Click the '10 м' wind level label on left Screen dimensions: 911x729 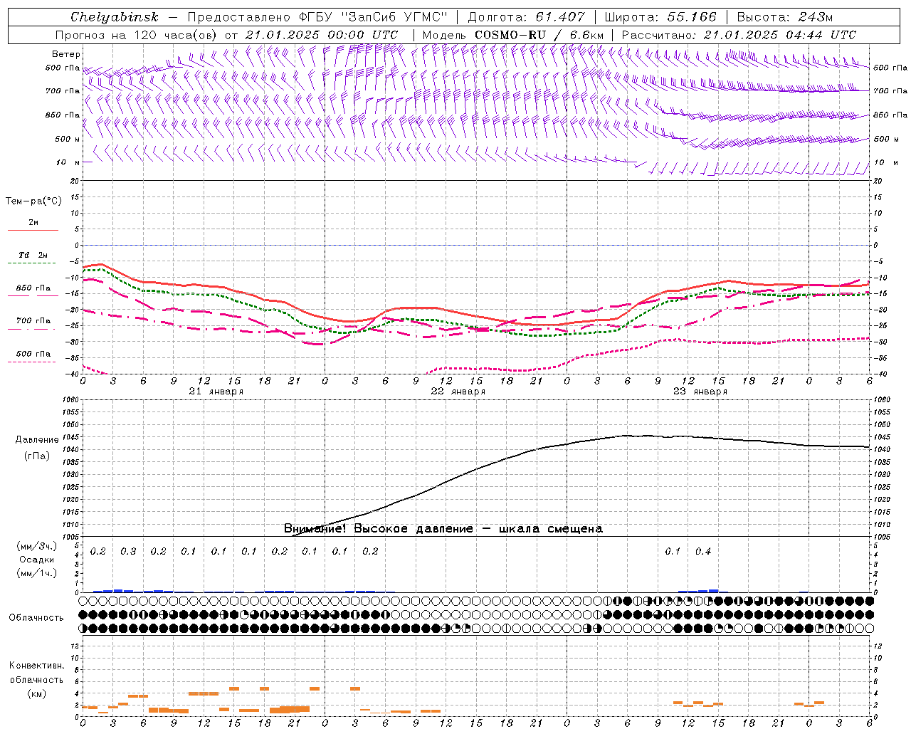[67, 162]
